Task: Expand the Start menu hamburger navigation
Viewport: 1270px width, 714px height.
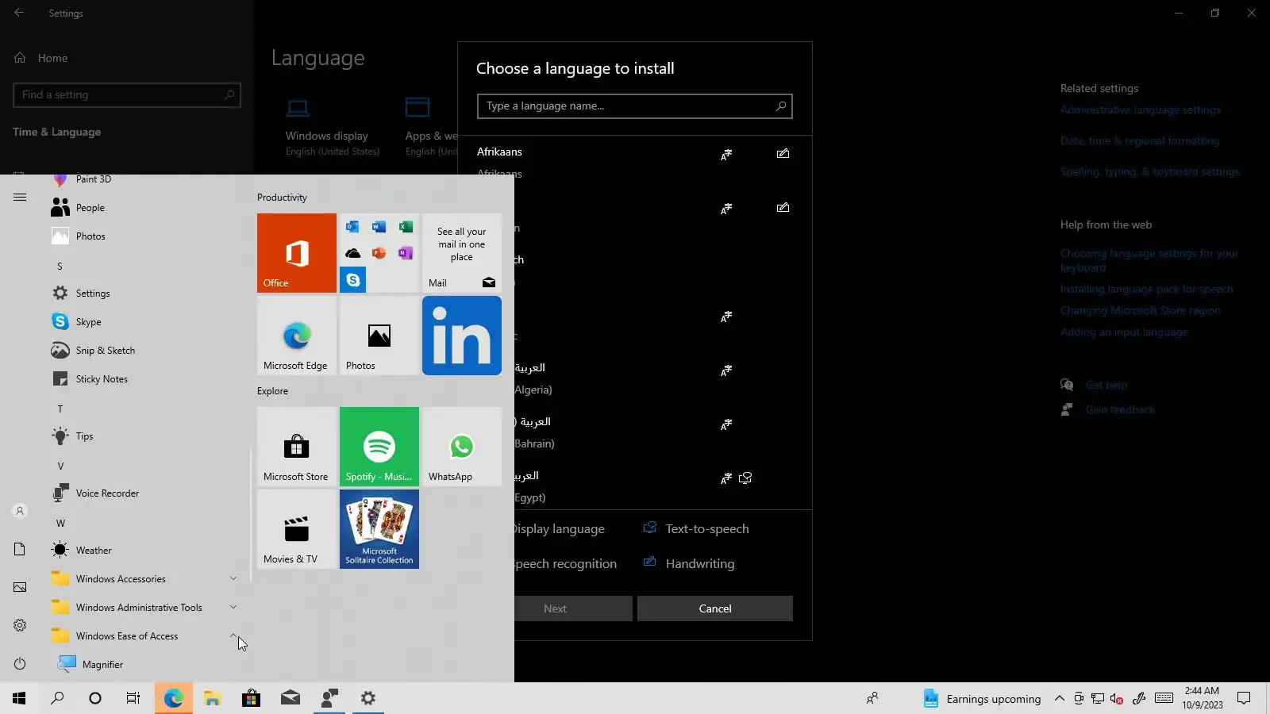Action: coord(20,198)
